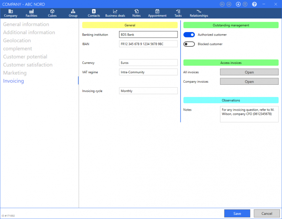Open the Relationships icon
The width and height of the screenshot is (282, 219).
[x=199, y=12]
